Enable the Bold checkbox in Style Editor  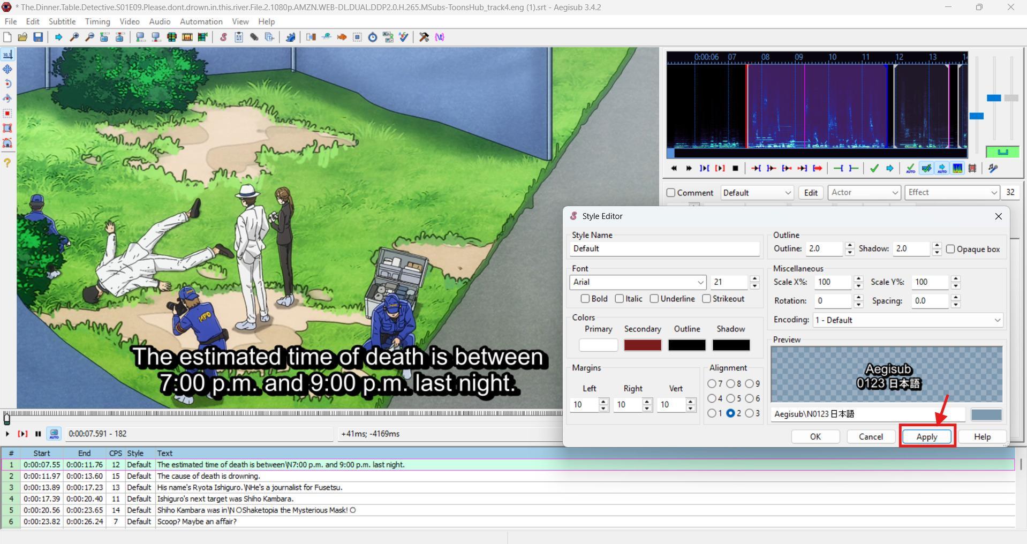click(x=585, y=299)
